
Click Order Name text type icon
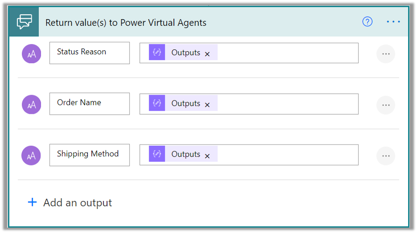pos(32,104)
